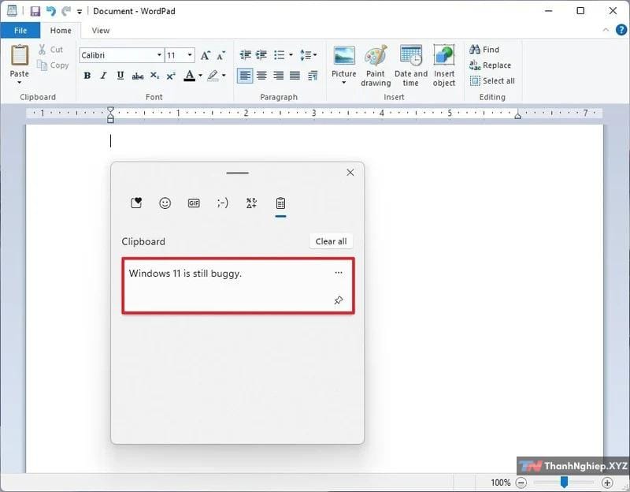Viewport: 630px width, 492px height.
Task: Switch to the Home ribbon tab
Action: click(x=61, y=31)
